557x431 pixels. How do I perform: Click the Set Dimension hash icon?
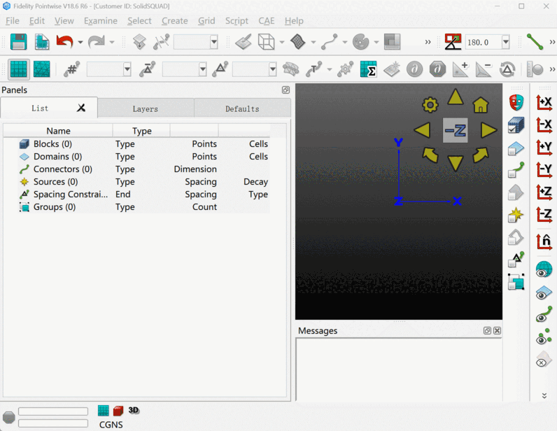click(x=71, y=69)
